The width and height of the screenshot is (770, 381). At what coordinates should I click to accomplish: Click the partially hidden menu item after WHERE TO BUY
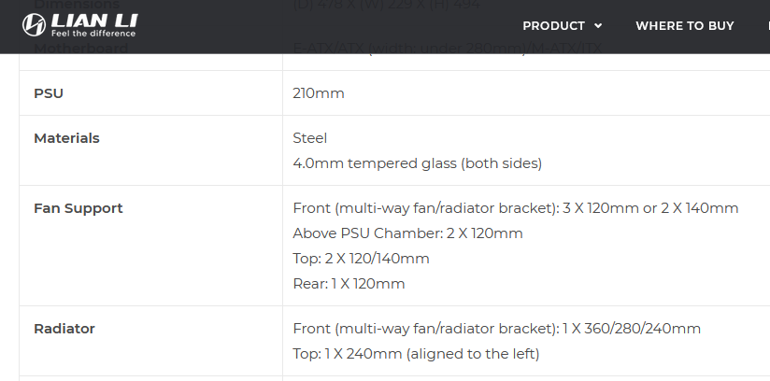[768, 26]
